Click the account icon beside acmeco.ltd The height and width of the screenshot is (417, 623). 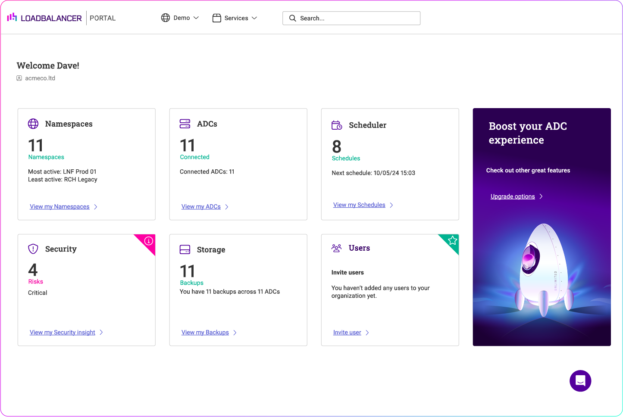point(19,78)
